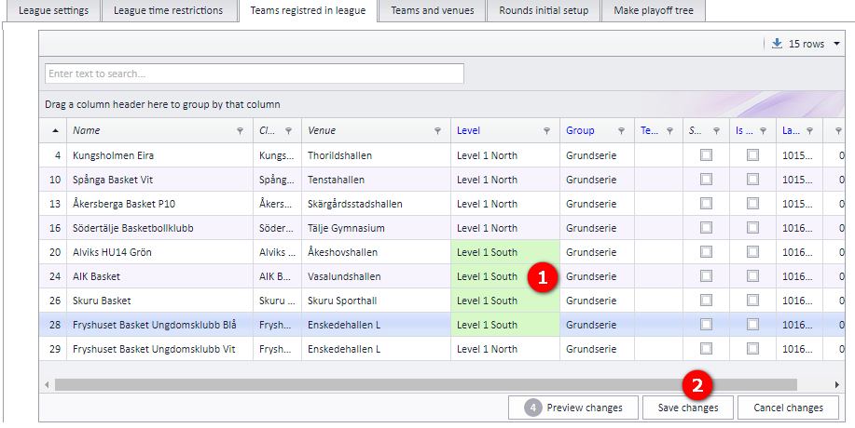Click the export download icon
This screenshot has height=428, width=855.
click(x=777, y=44)
